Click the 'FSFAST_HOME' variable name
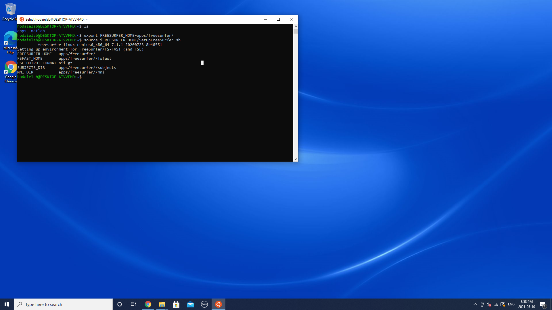The image size is (552, 310). [x=30, y=59]
